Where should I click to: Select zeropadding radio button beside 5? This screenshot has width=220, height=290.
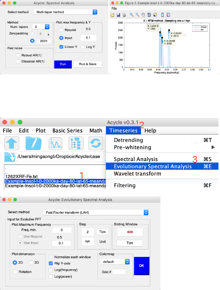pos(32,34)
